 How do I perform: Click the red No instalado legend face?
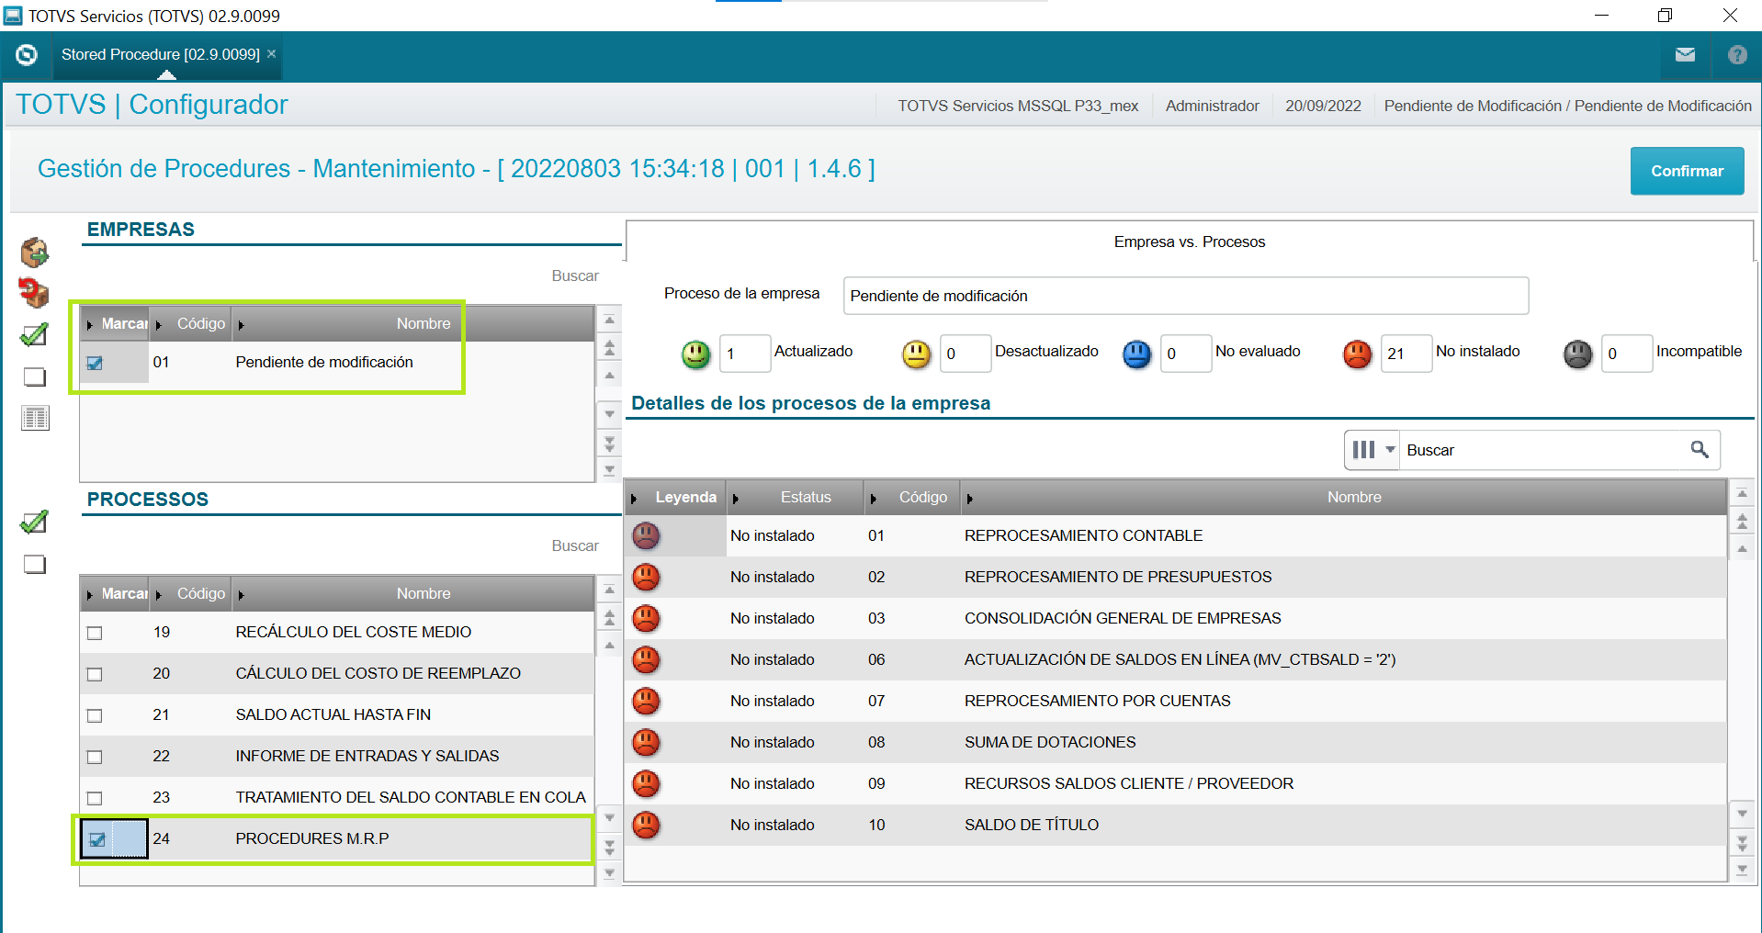(1358, 354)
